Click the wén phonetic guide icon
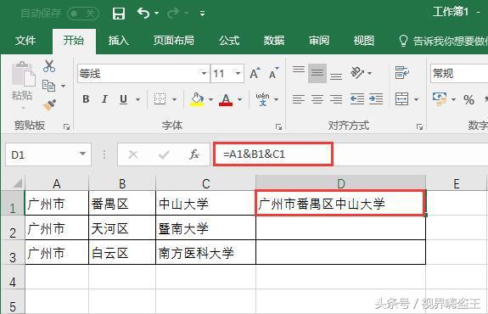The height and width of the screenshot is (314, 488). click(263, 99)
